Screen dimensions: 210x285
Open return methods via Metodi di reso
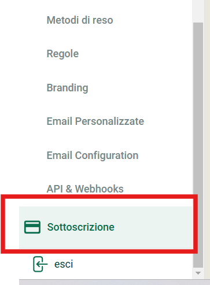click(80, 20)
